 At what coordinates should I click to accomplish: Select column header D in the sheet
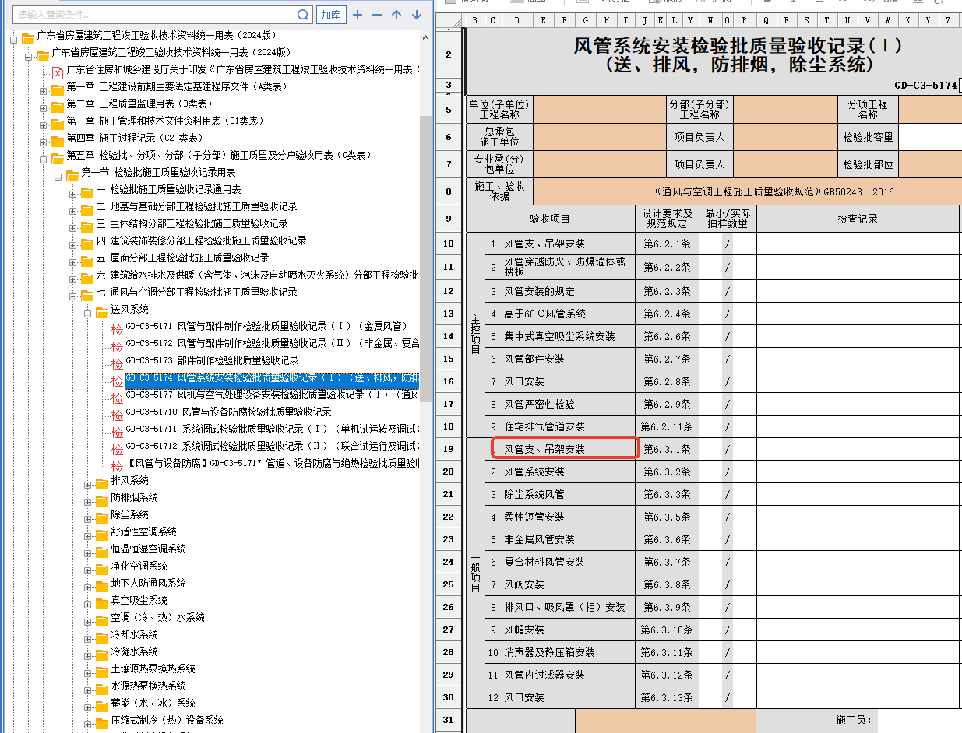(516, 20)
